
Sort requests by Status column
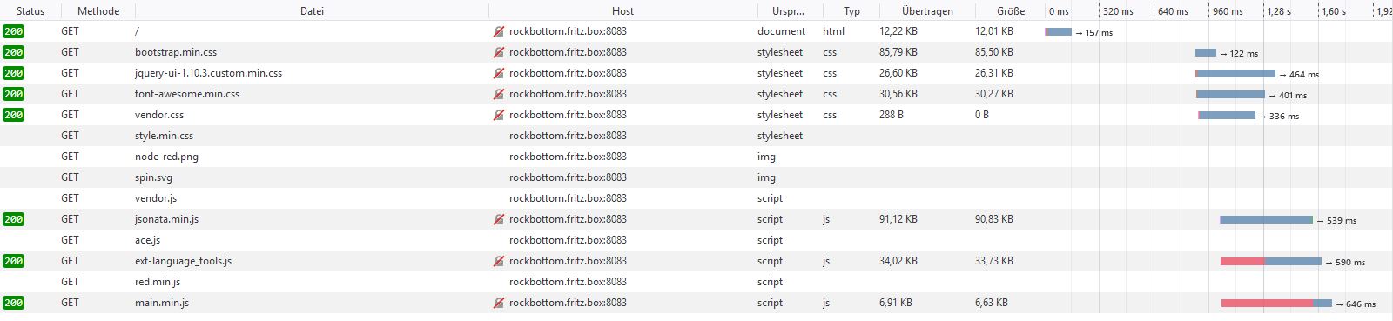pos(30,11)
